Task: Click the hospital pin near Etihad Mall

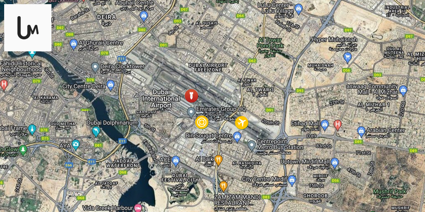Action: [337, 125]
